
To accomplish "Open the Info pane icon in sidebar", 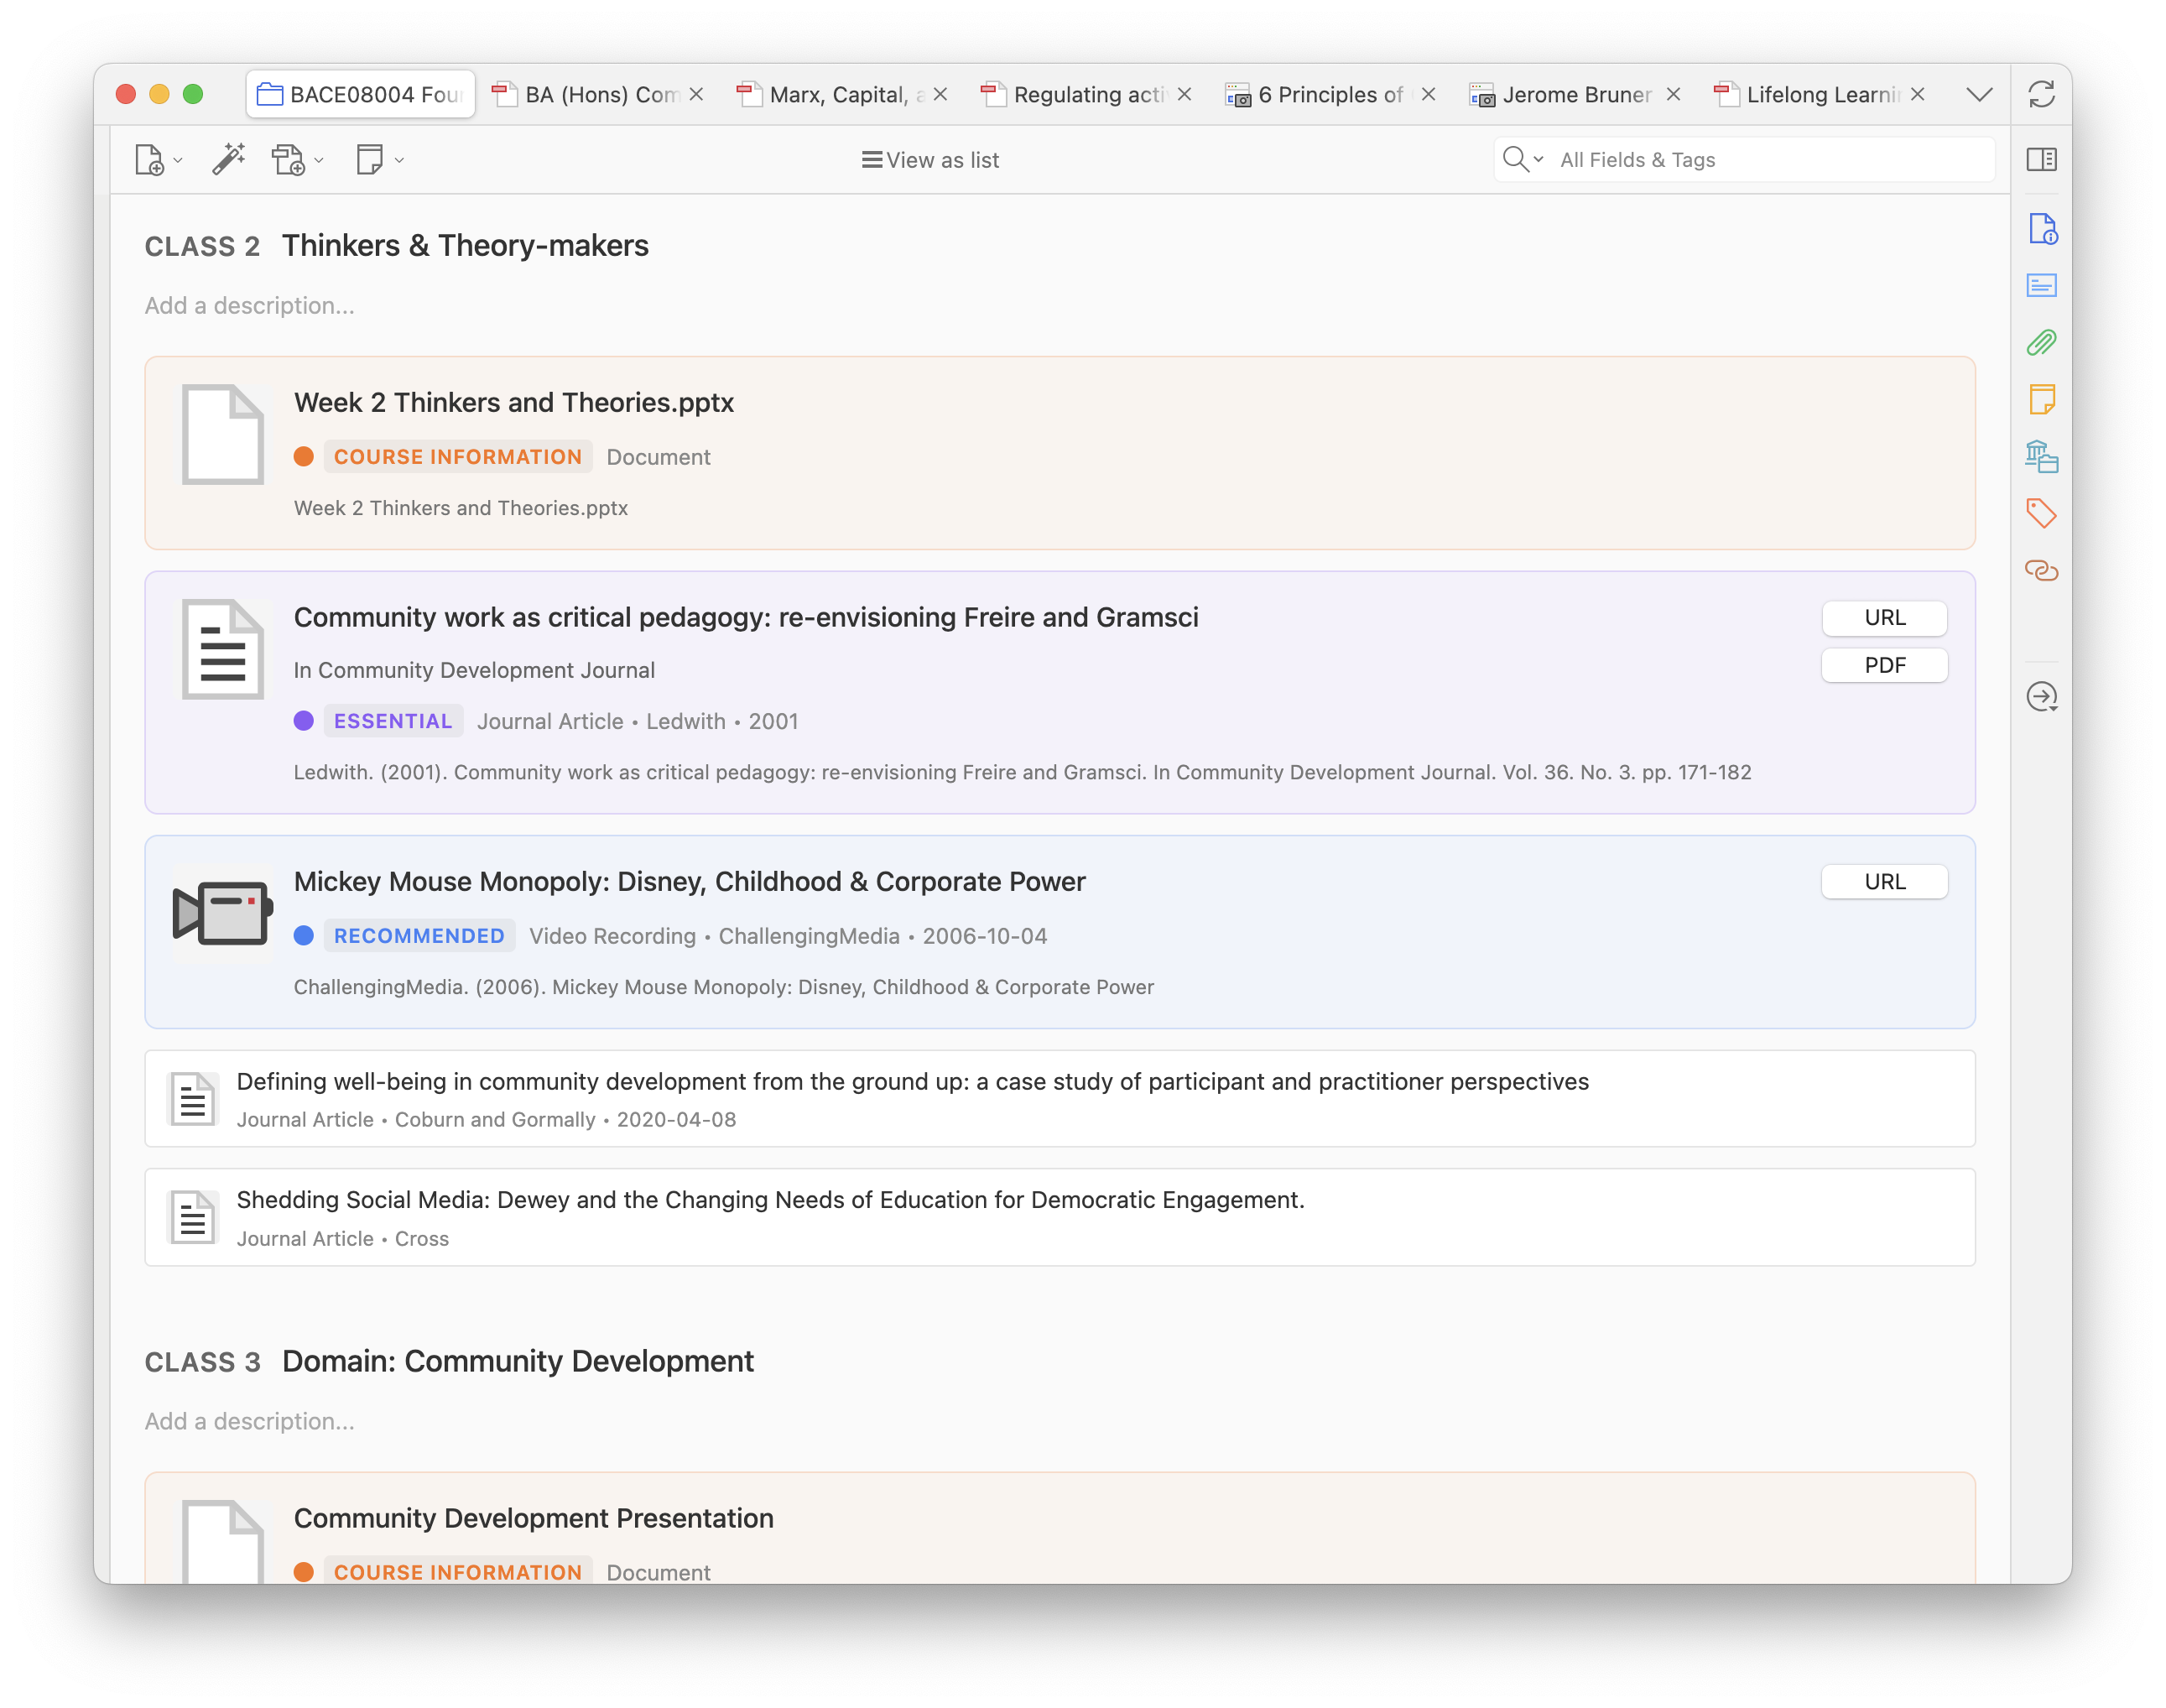I will pos(2041,229).
